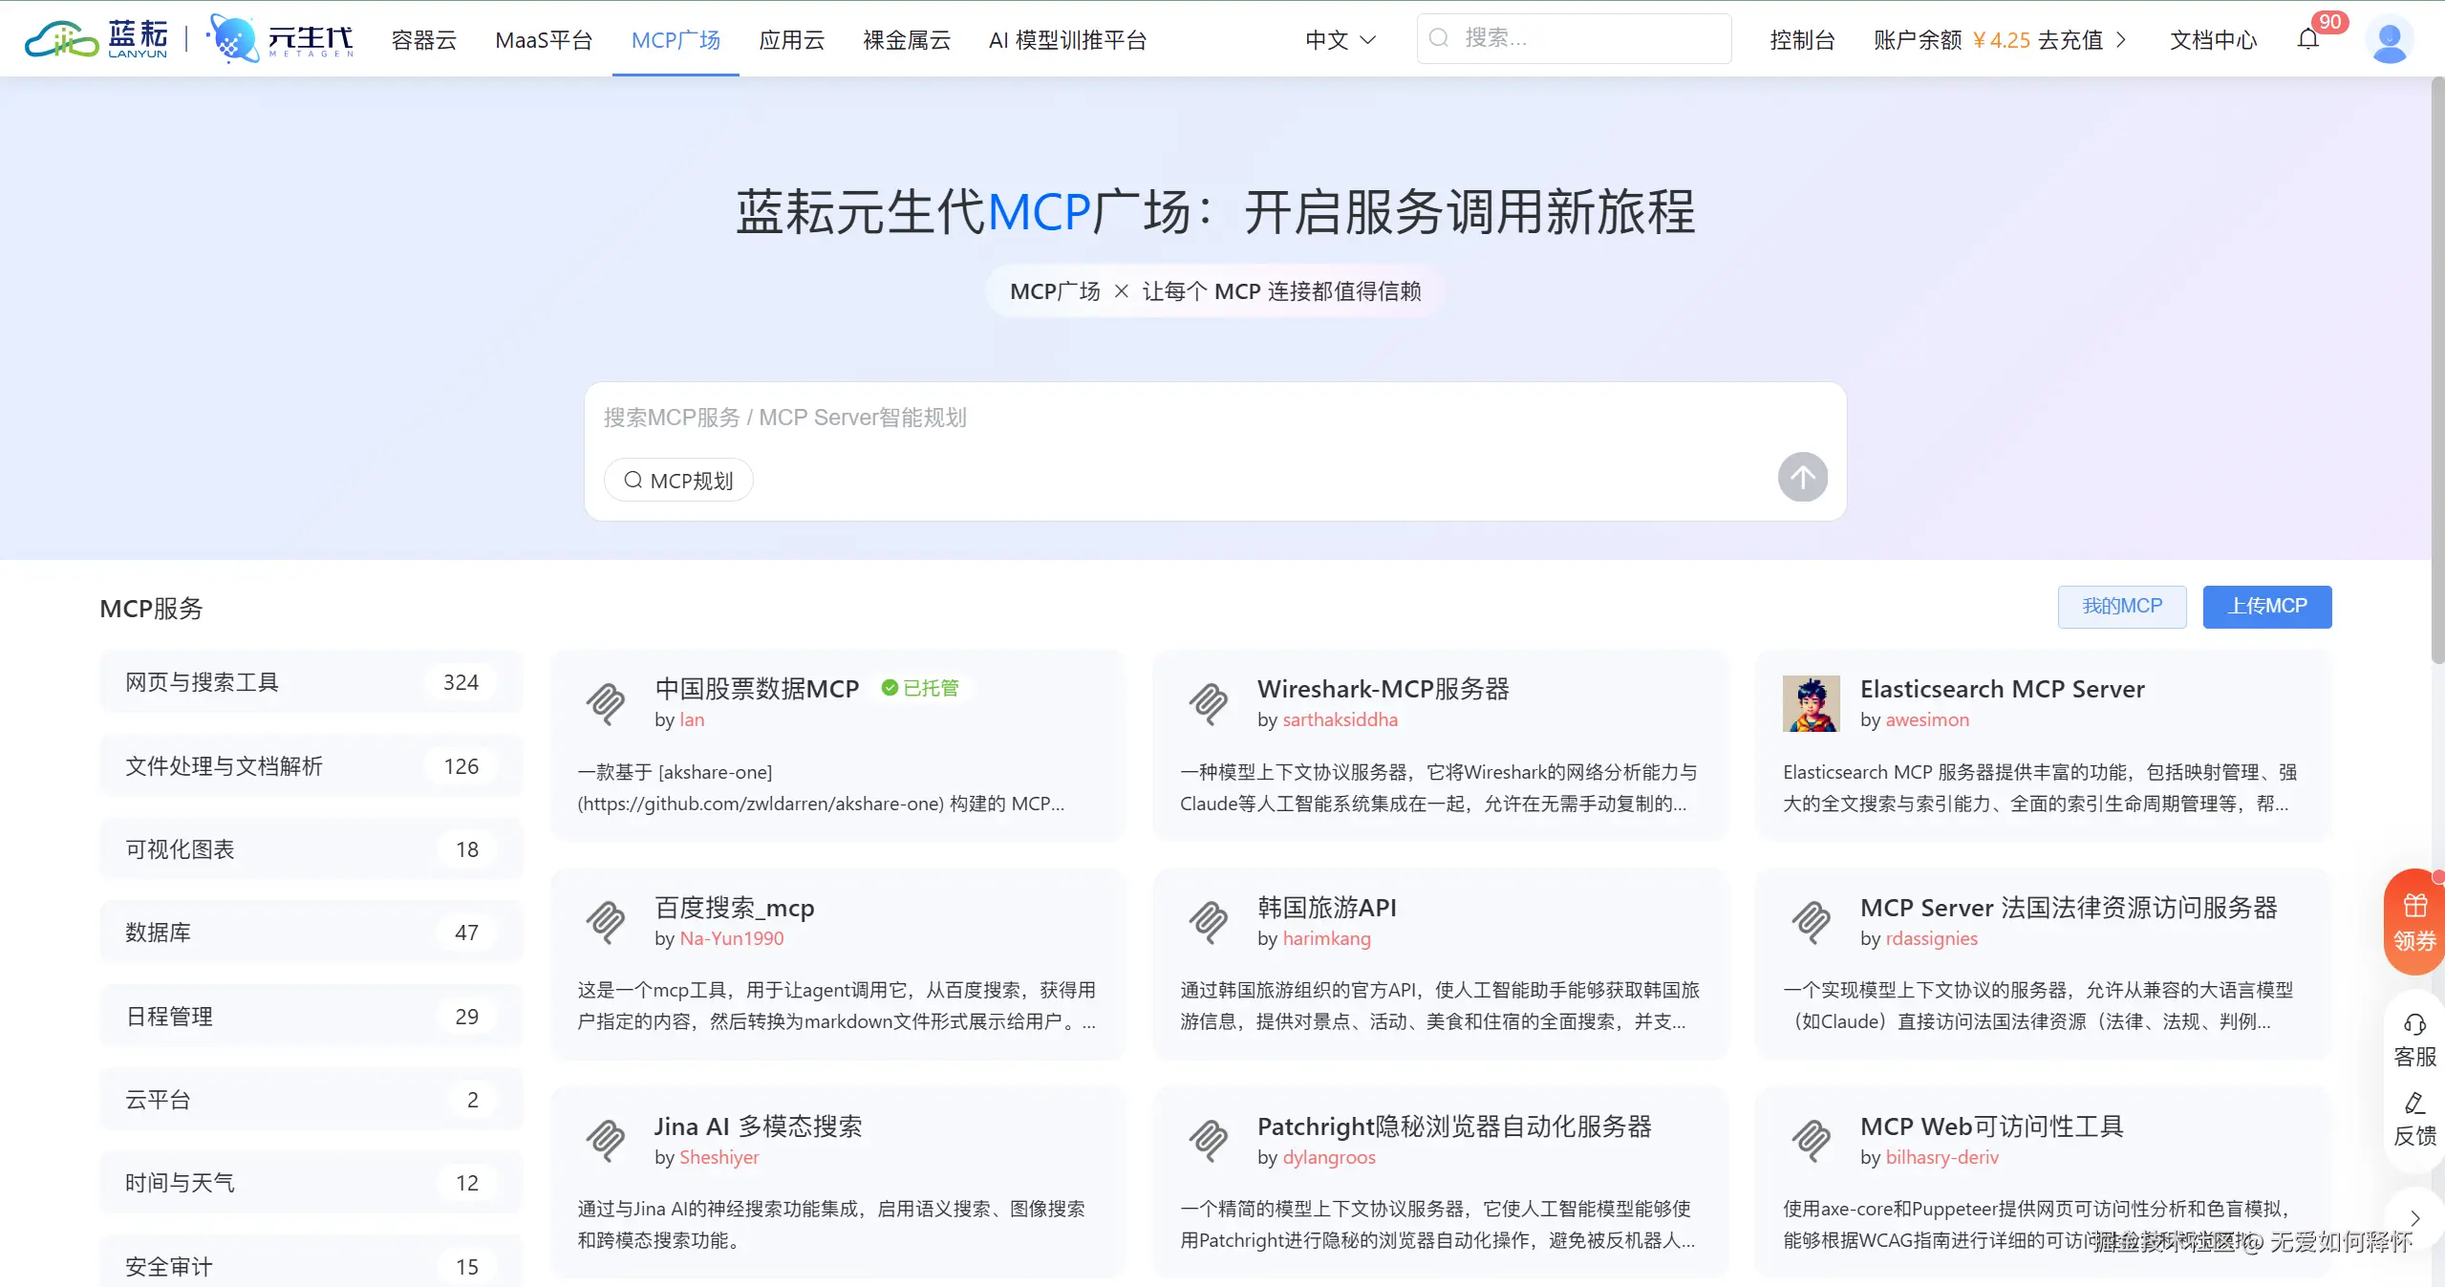
Task: Open the 中国股票数据MCP title
Action: pos(757,688)
